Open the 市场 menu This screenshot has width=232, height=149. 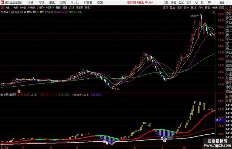click(41, 2)
